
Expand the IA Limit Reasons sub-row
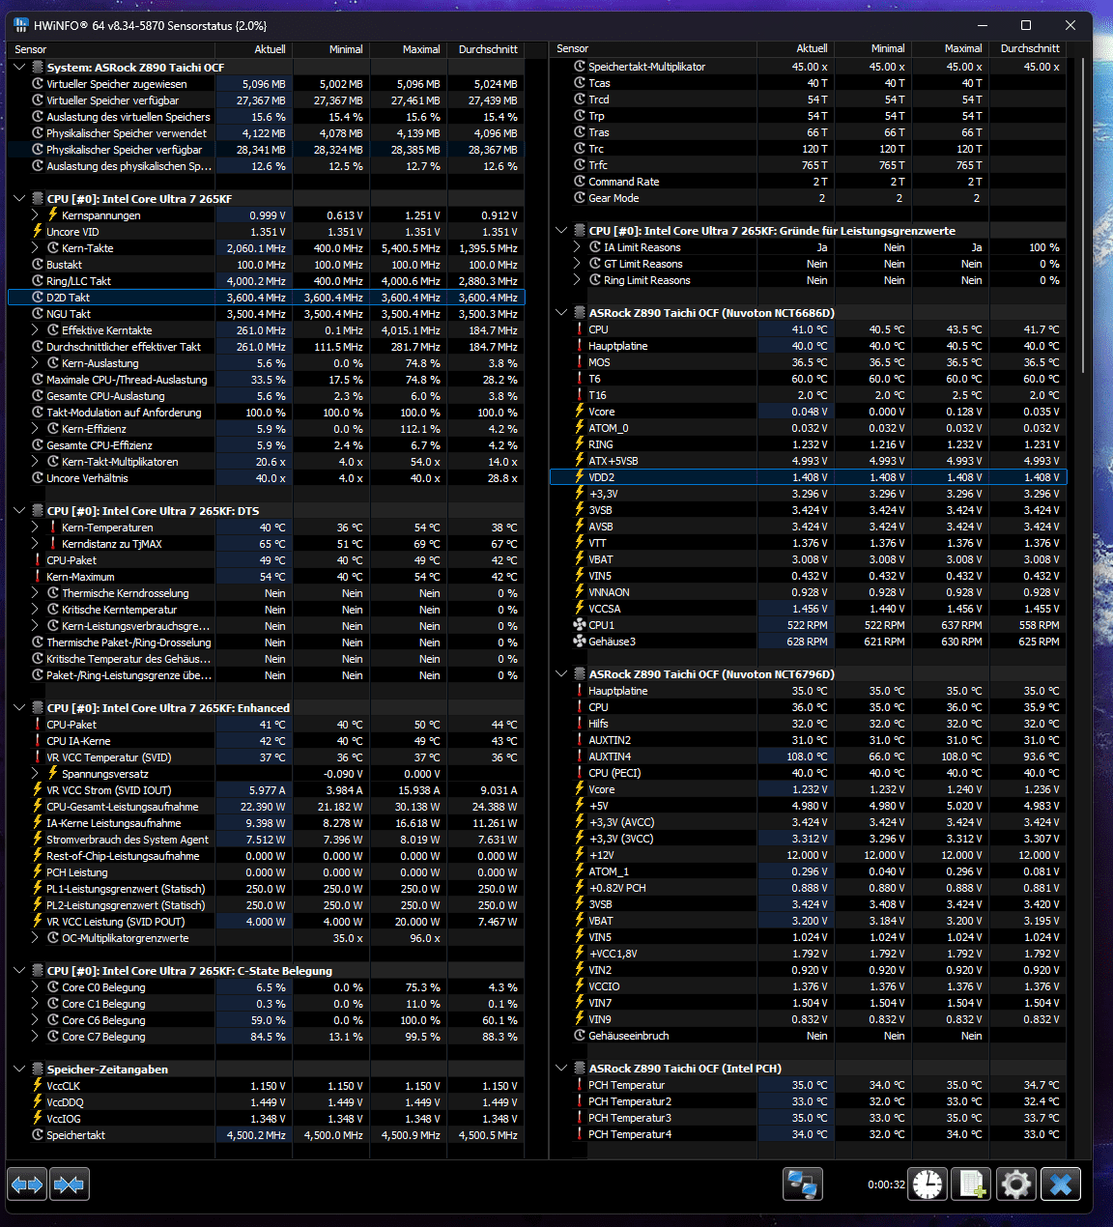click(x=577, y=247)
